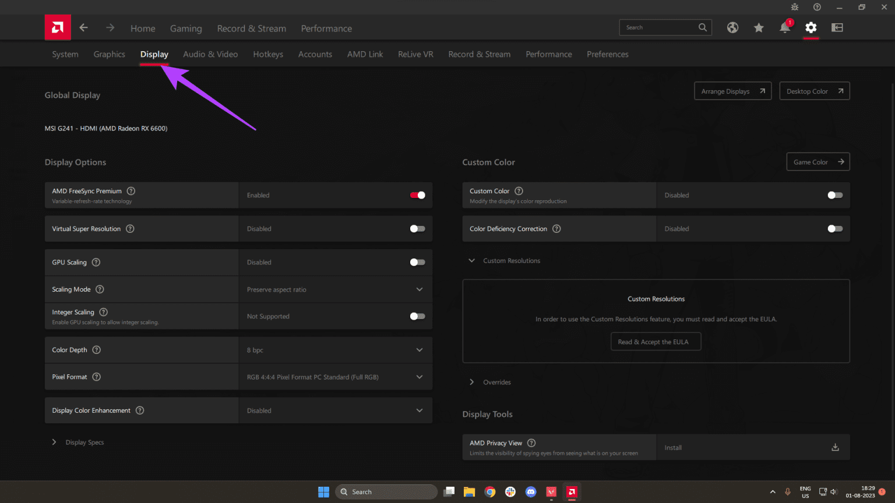This screenshot has height=503, width=895.
Task: Open the settings gear icon
Action: point(811,27)
